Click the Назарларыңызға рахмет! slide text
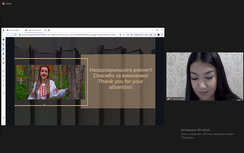 (x=121, y=70)
